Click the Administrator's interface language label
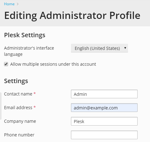The image size is (150, 142). click(x=29, y=51)
